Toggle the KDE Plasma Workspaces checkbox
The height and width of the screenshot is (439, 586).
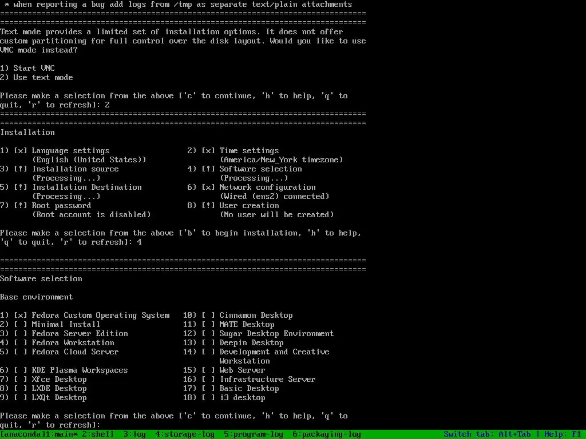(x=21, y=370)
